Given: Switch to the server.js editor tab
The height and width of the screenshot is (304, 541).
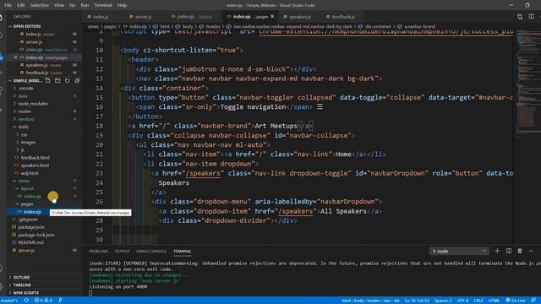Looking at the screenshot, I should click(144, 17).
